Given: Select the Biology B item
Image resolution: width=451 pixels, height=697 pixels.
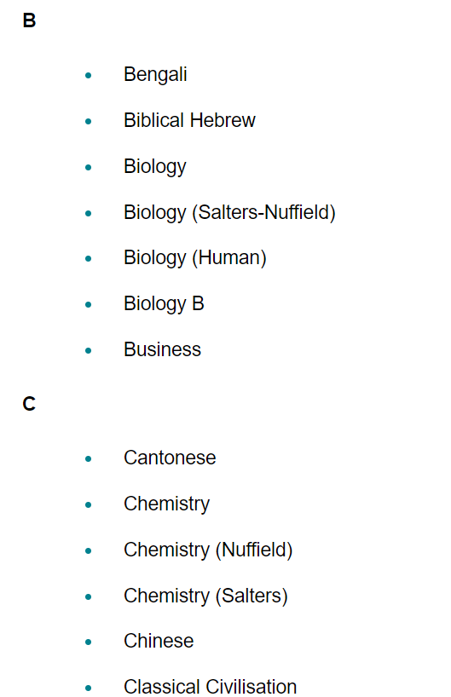Looking at the screenshot, I should tap(164, 304).
